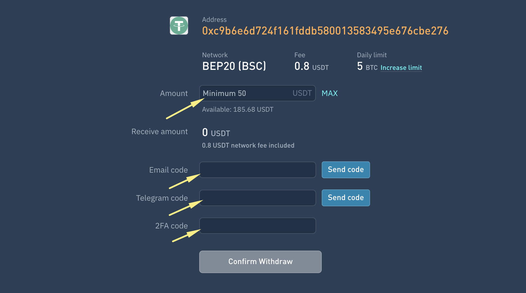526x293 pixels.
Task: Click the orange withdrawal address
Action: tap(325, 31)
